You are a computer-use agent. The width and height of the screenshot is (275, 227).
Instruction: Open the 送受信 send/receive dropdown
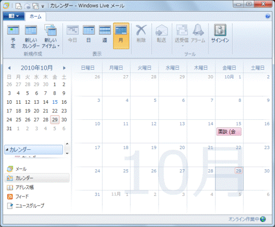[181, 35]
